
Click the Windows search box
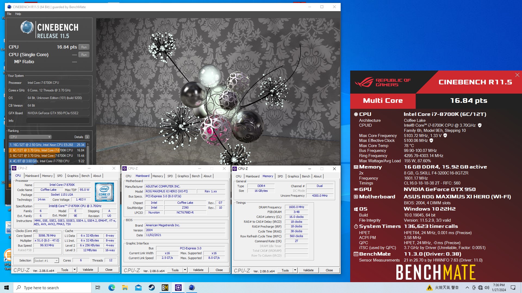point(52,288)
